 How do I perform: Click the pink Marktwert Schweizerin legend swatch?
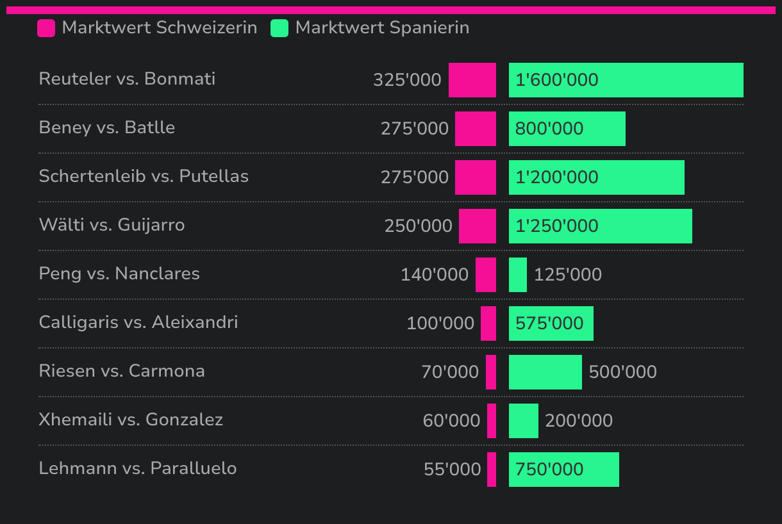click(x=46, y=28)
